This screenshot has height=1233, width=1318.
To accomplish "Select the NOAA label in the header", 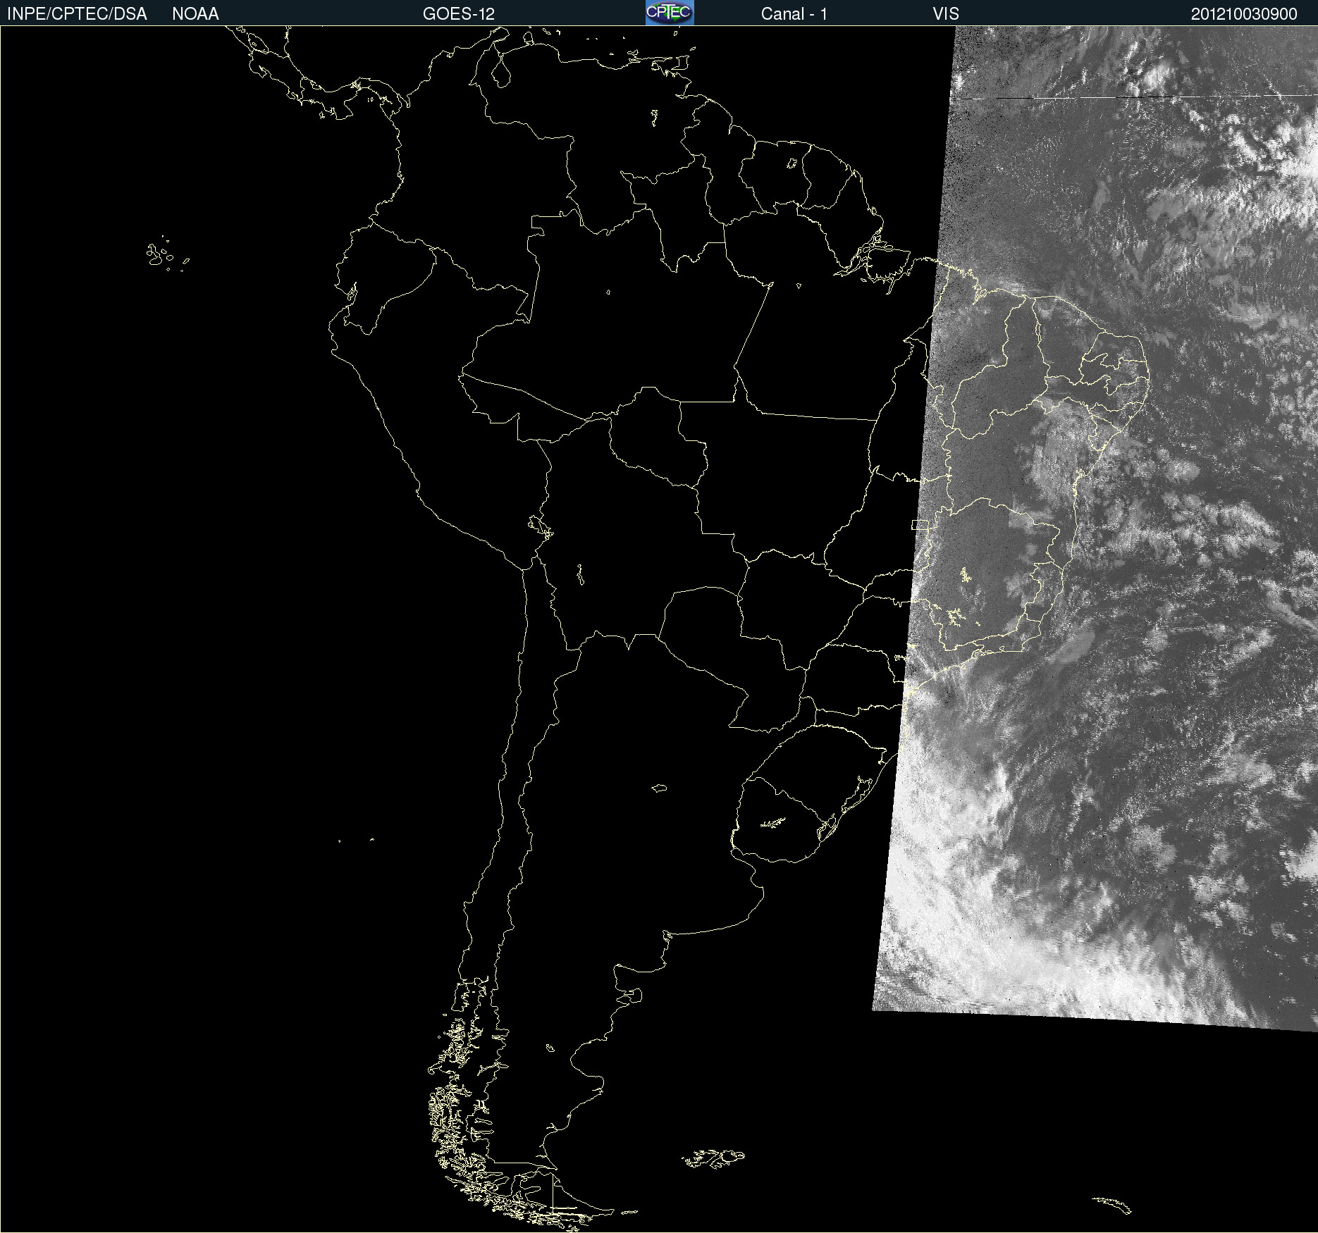I will 195,14.
